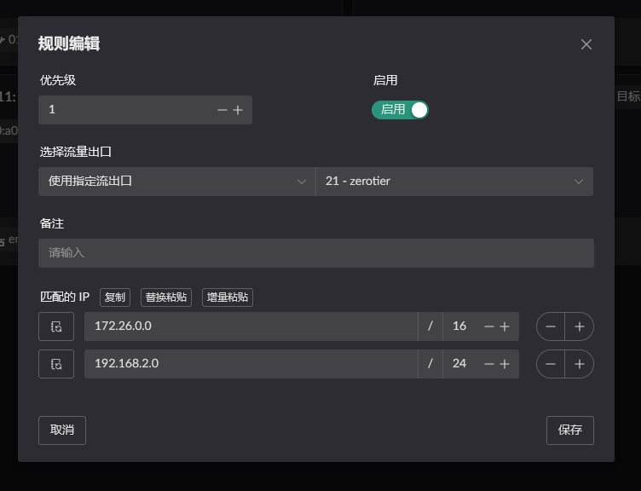
Task: Click the icon button beside 172.26.0.0
Action: 56,326
